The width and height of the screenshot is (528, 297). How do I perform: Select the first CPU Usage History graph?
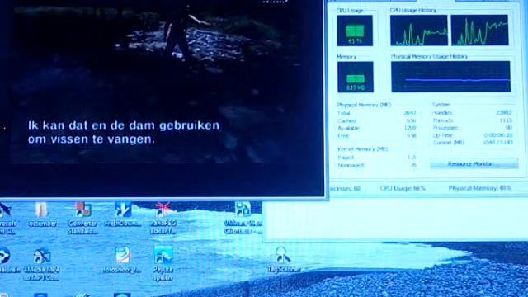(x=419, y=31)
